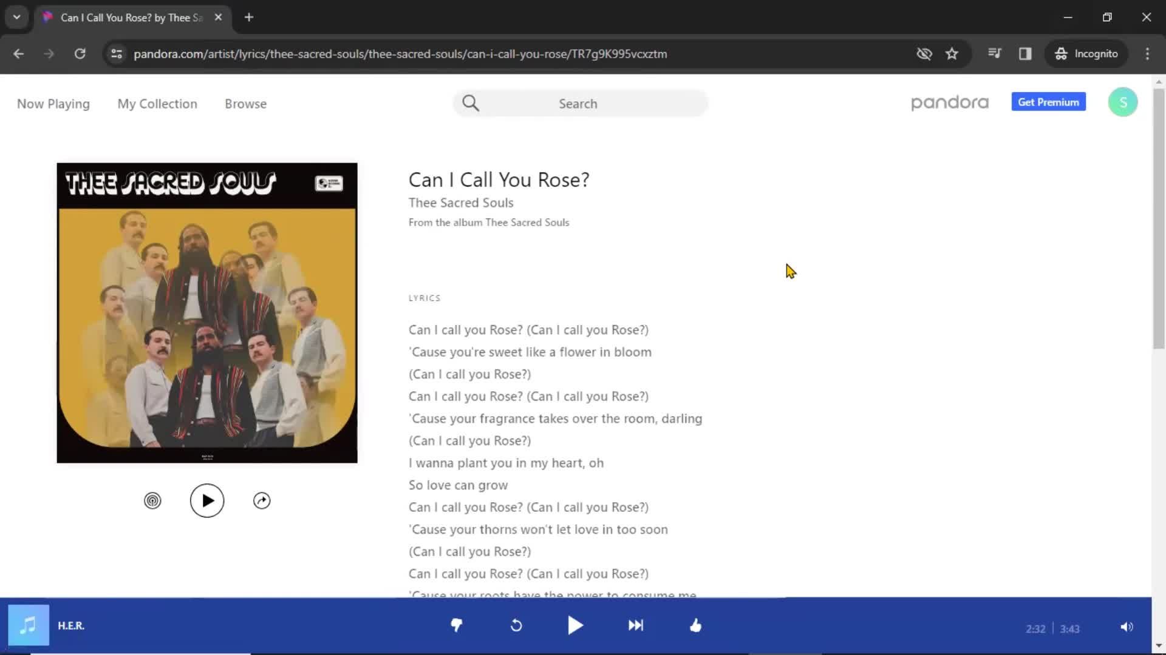Click the play button on album art

pos(206,500)
